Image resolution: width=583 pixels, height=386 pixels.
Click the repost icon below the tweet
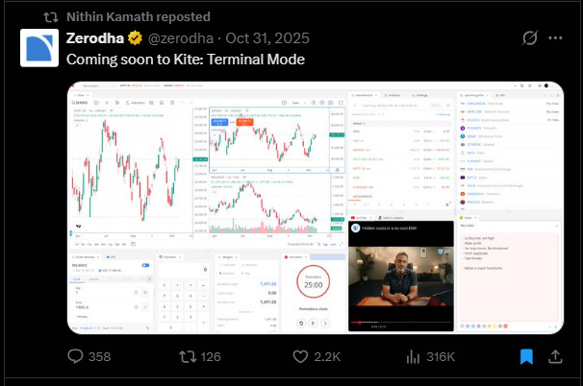[189, 357]
